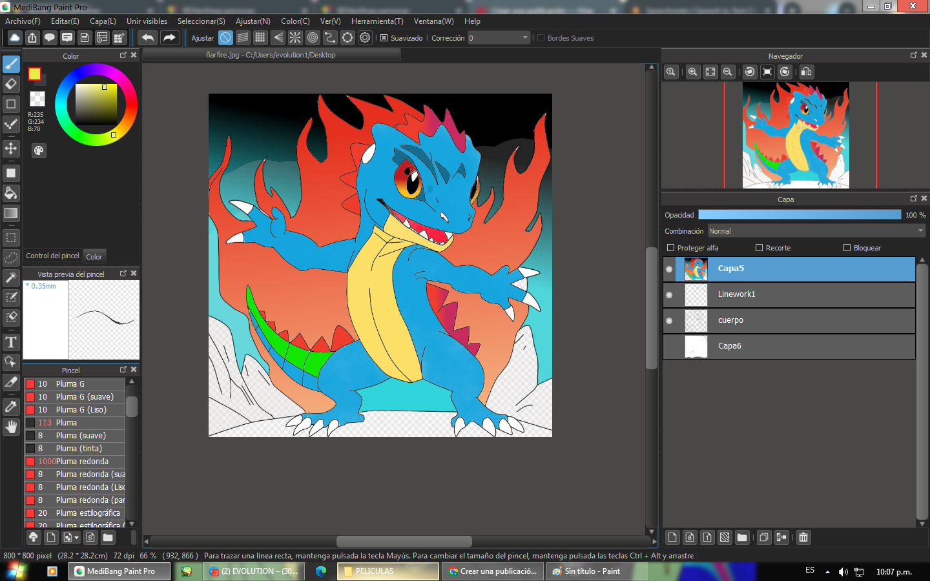Switch to Control del pincel tab
Image resolution: width=930 pixels, height=581 pixels.
coord(53,256)
